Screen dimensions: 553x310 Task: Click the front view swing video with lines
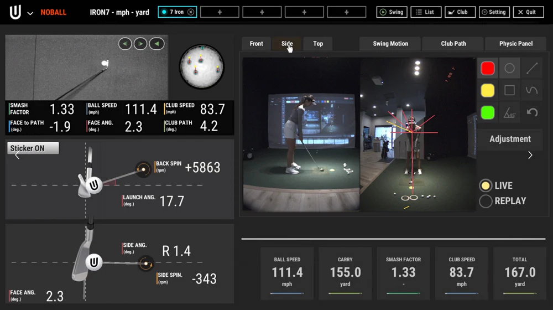click(x=418, y=135)
